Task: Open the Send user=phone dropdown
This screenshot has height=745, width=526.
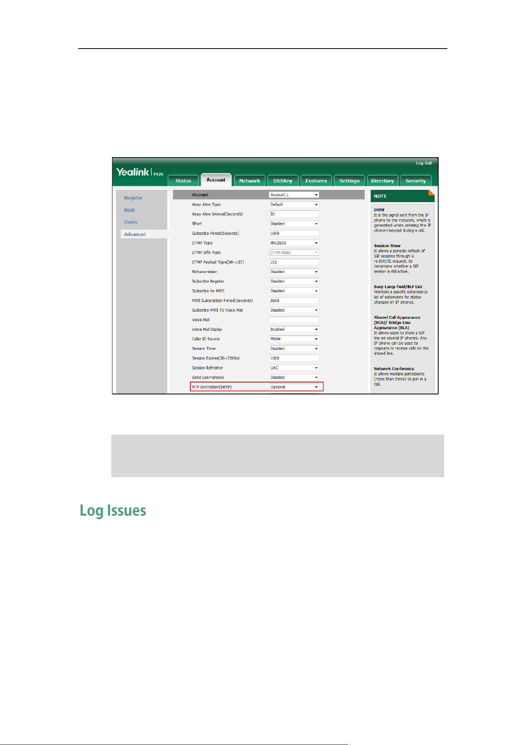Action: [x=294, y=377]
